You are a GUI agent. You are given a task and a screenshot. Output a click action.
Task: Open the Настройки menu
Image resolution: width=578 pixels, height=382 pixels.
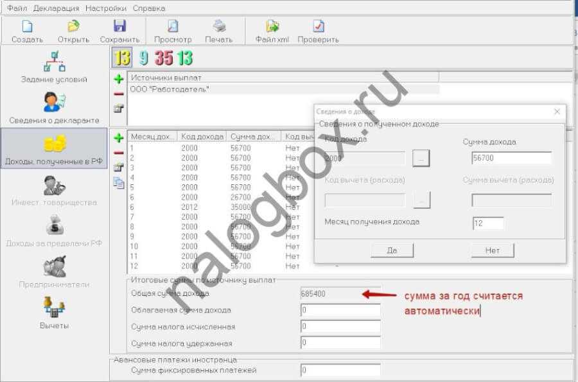point(106,8)
